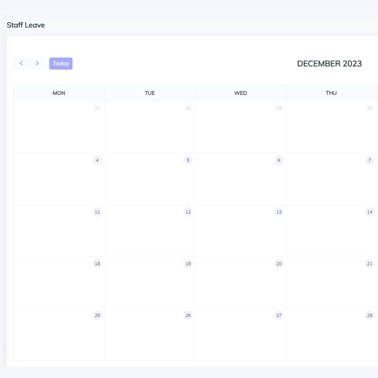Image resolution: width=378 pixels, height=378 pixels.
Task: Select Thursday 28 in December's last row
Action: pos(369,315)
